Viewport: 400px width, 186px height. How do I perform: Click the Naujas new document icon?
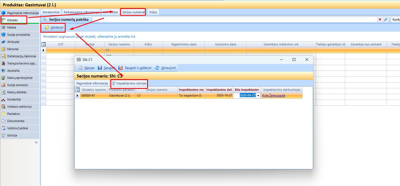80,68
